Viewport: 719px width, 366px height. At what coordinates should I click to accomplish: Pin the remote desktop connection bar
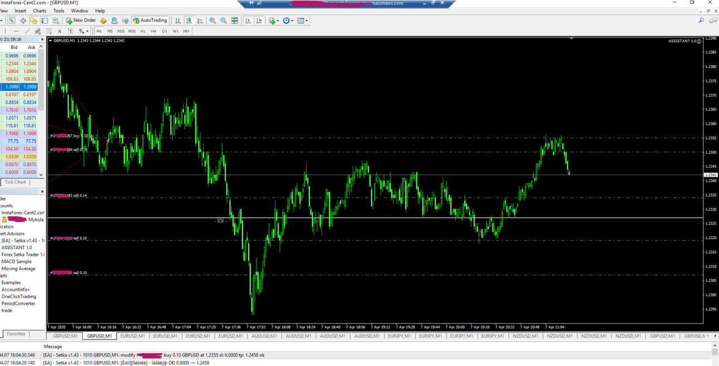pos(251,3)
